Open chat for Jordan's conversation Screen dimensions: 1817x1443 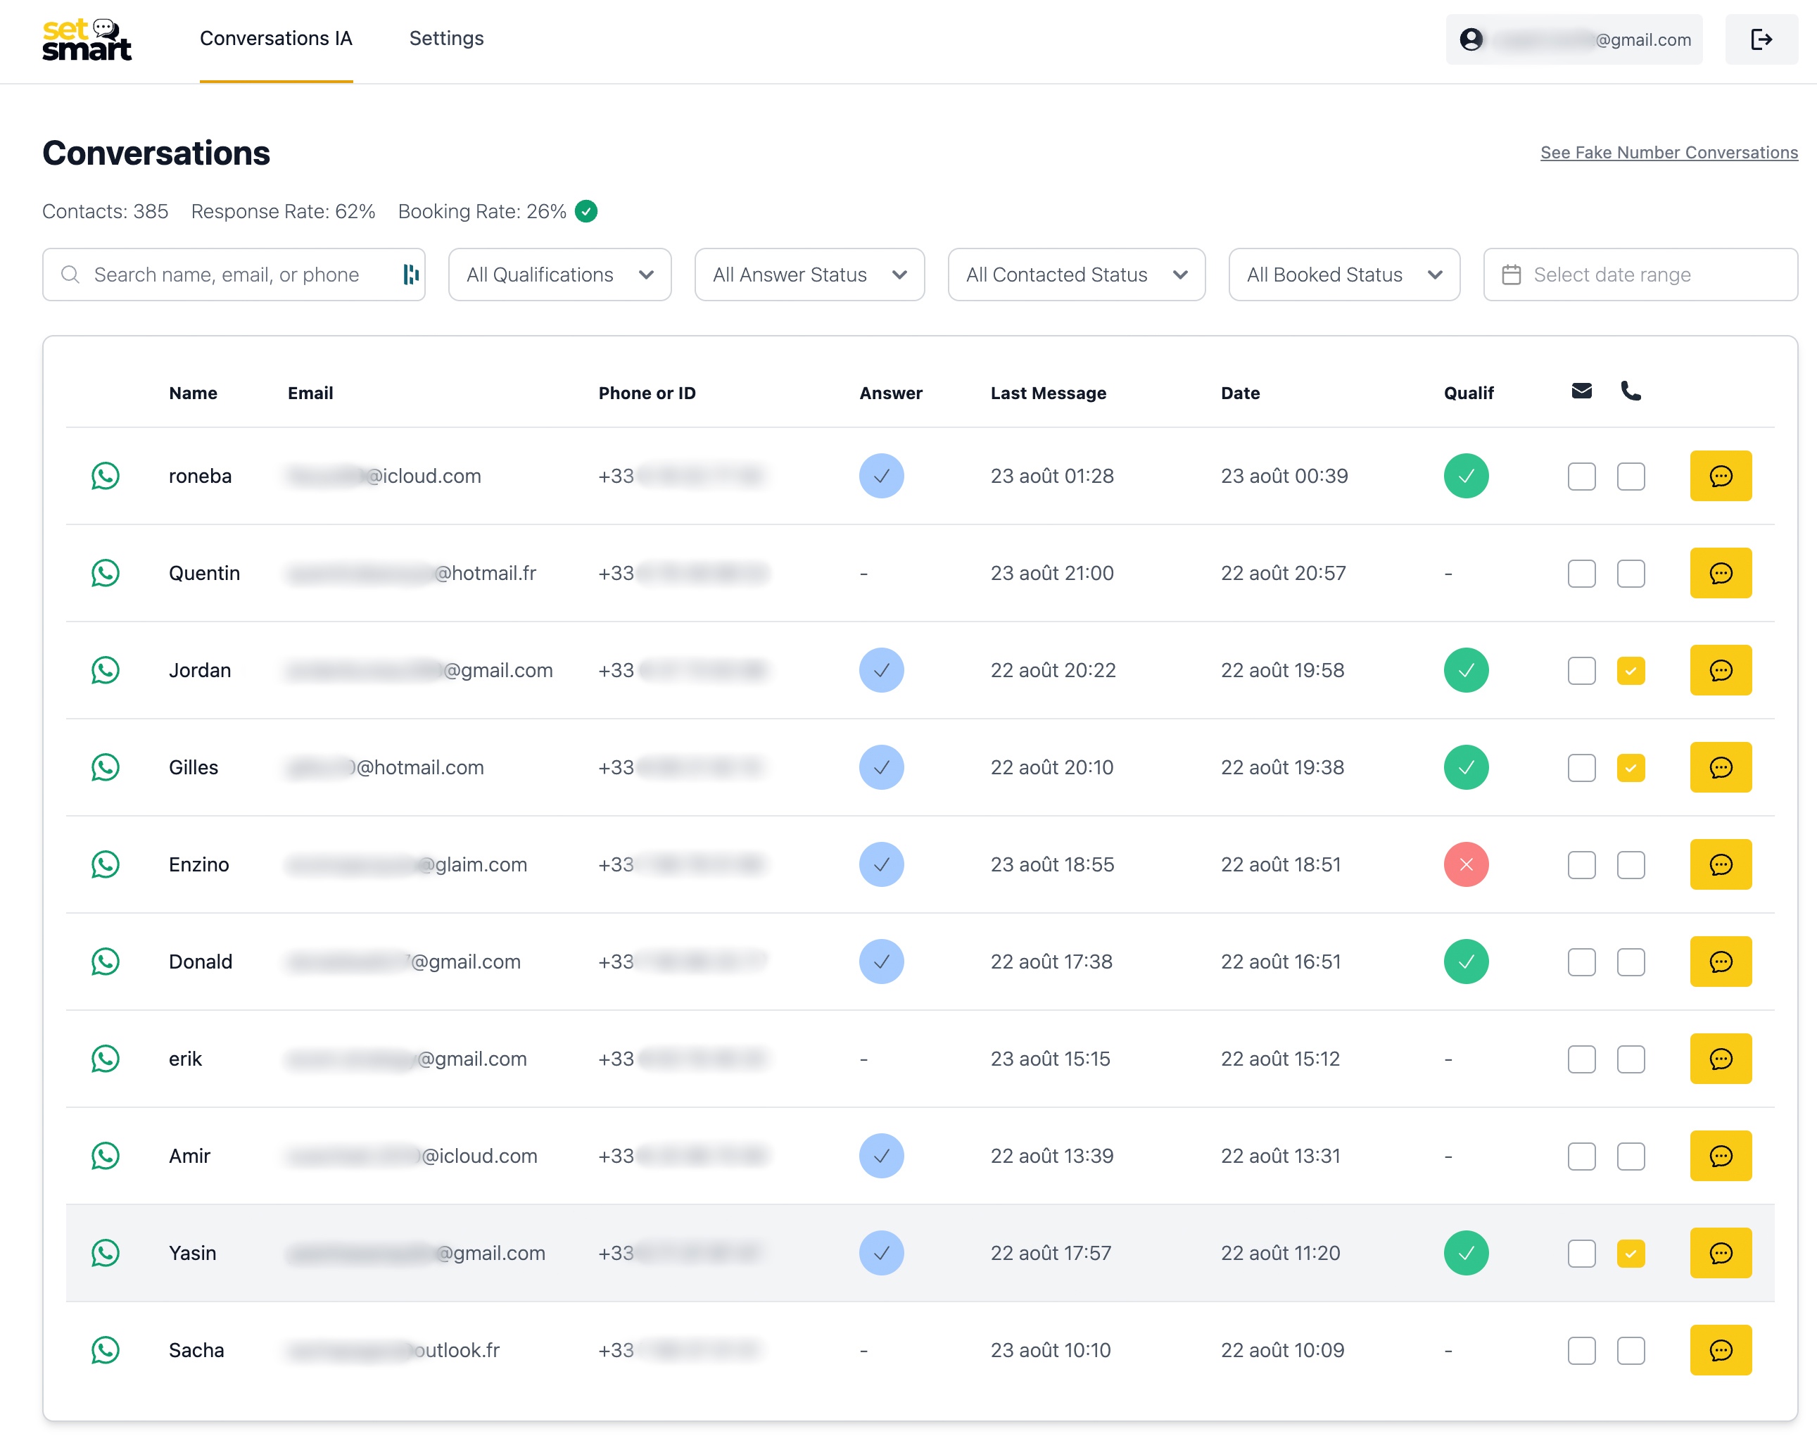(1720, 670)
